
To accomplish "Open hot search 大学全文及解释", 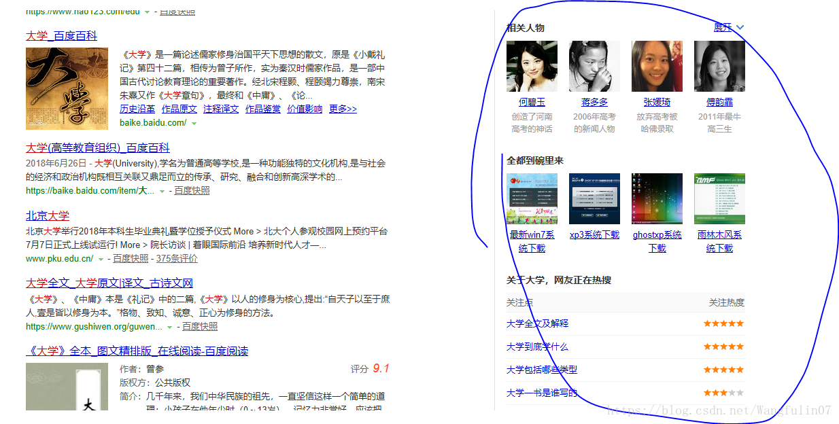I will coord(537,323).
